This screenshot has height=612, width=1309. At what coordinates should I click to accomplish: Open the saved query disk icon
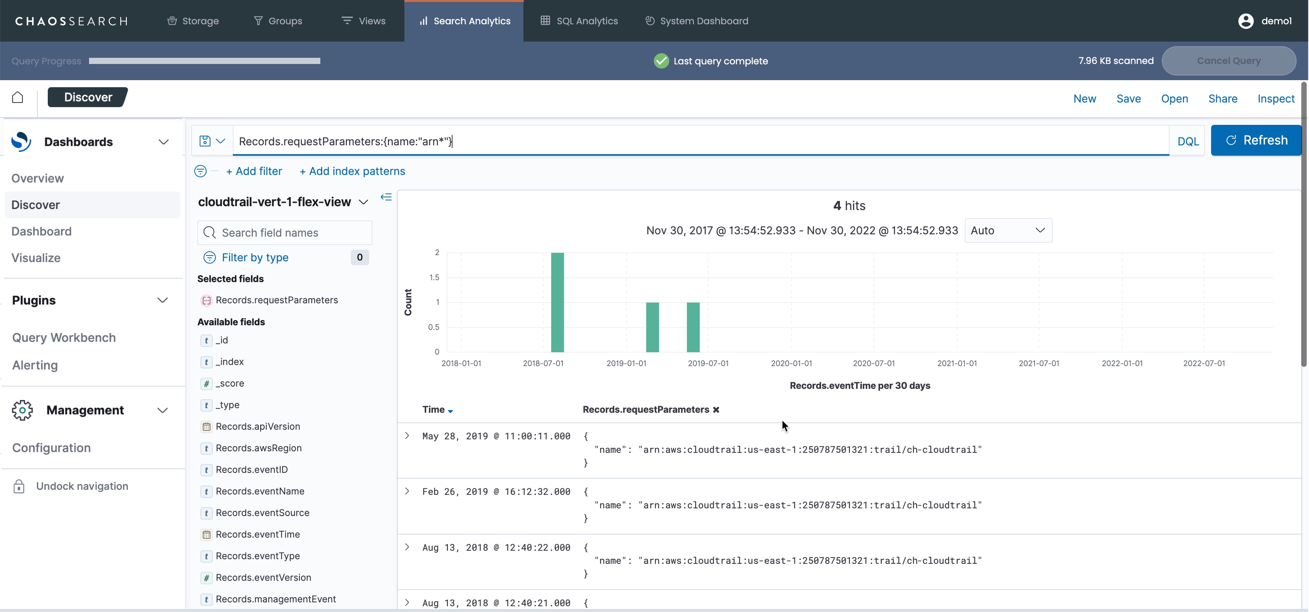coord(205,141)
